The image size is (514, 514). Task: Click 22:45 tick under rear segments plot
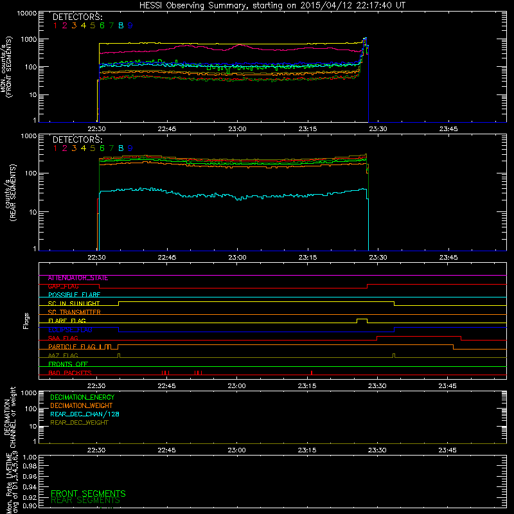pos(167,258)
